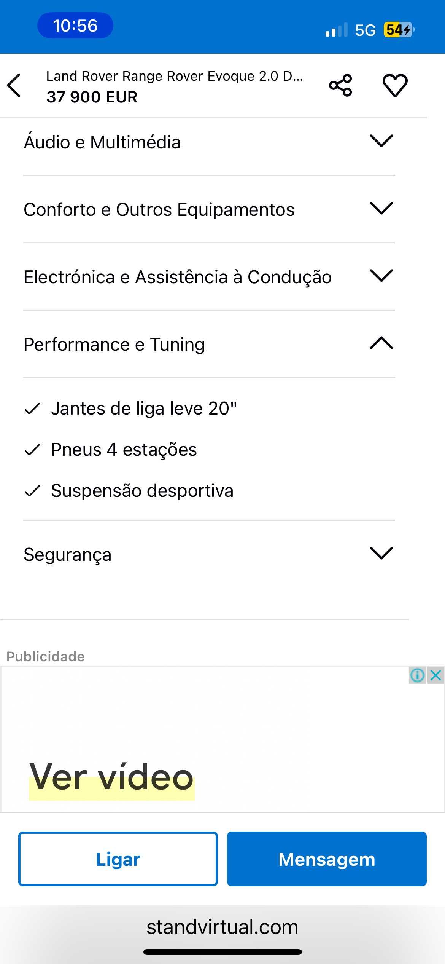Expand the Áudio e Multimédia section
This screenshot has height=964, width=445.
[x=209, y=142]
